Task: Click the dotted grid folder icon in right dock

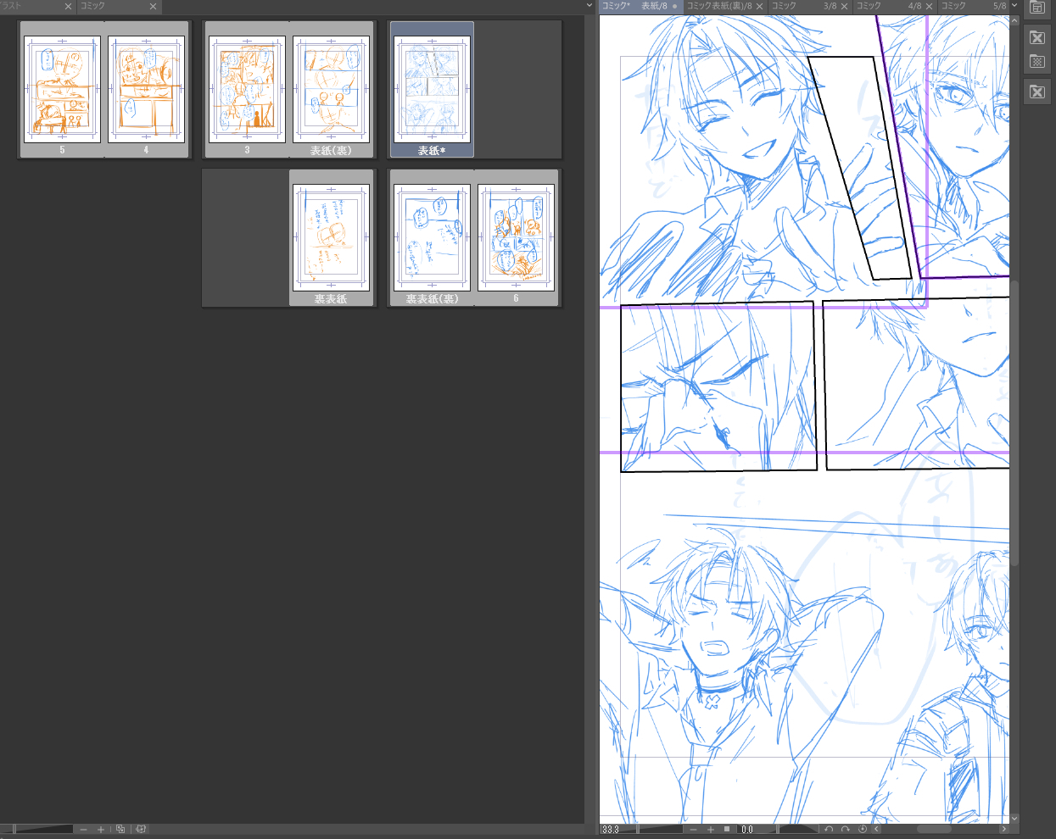Action: 1036,62
